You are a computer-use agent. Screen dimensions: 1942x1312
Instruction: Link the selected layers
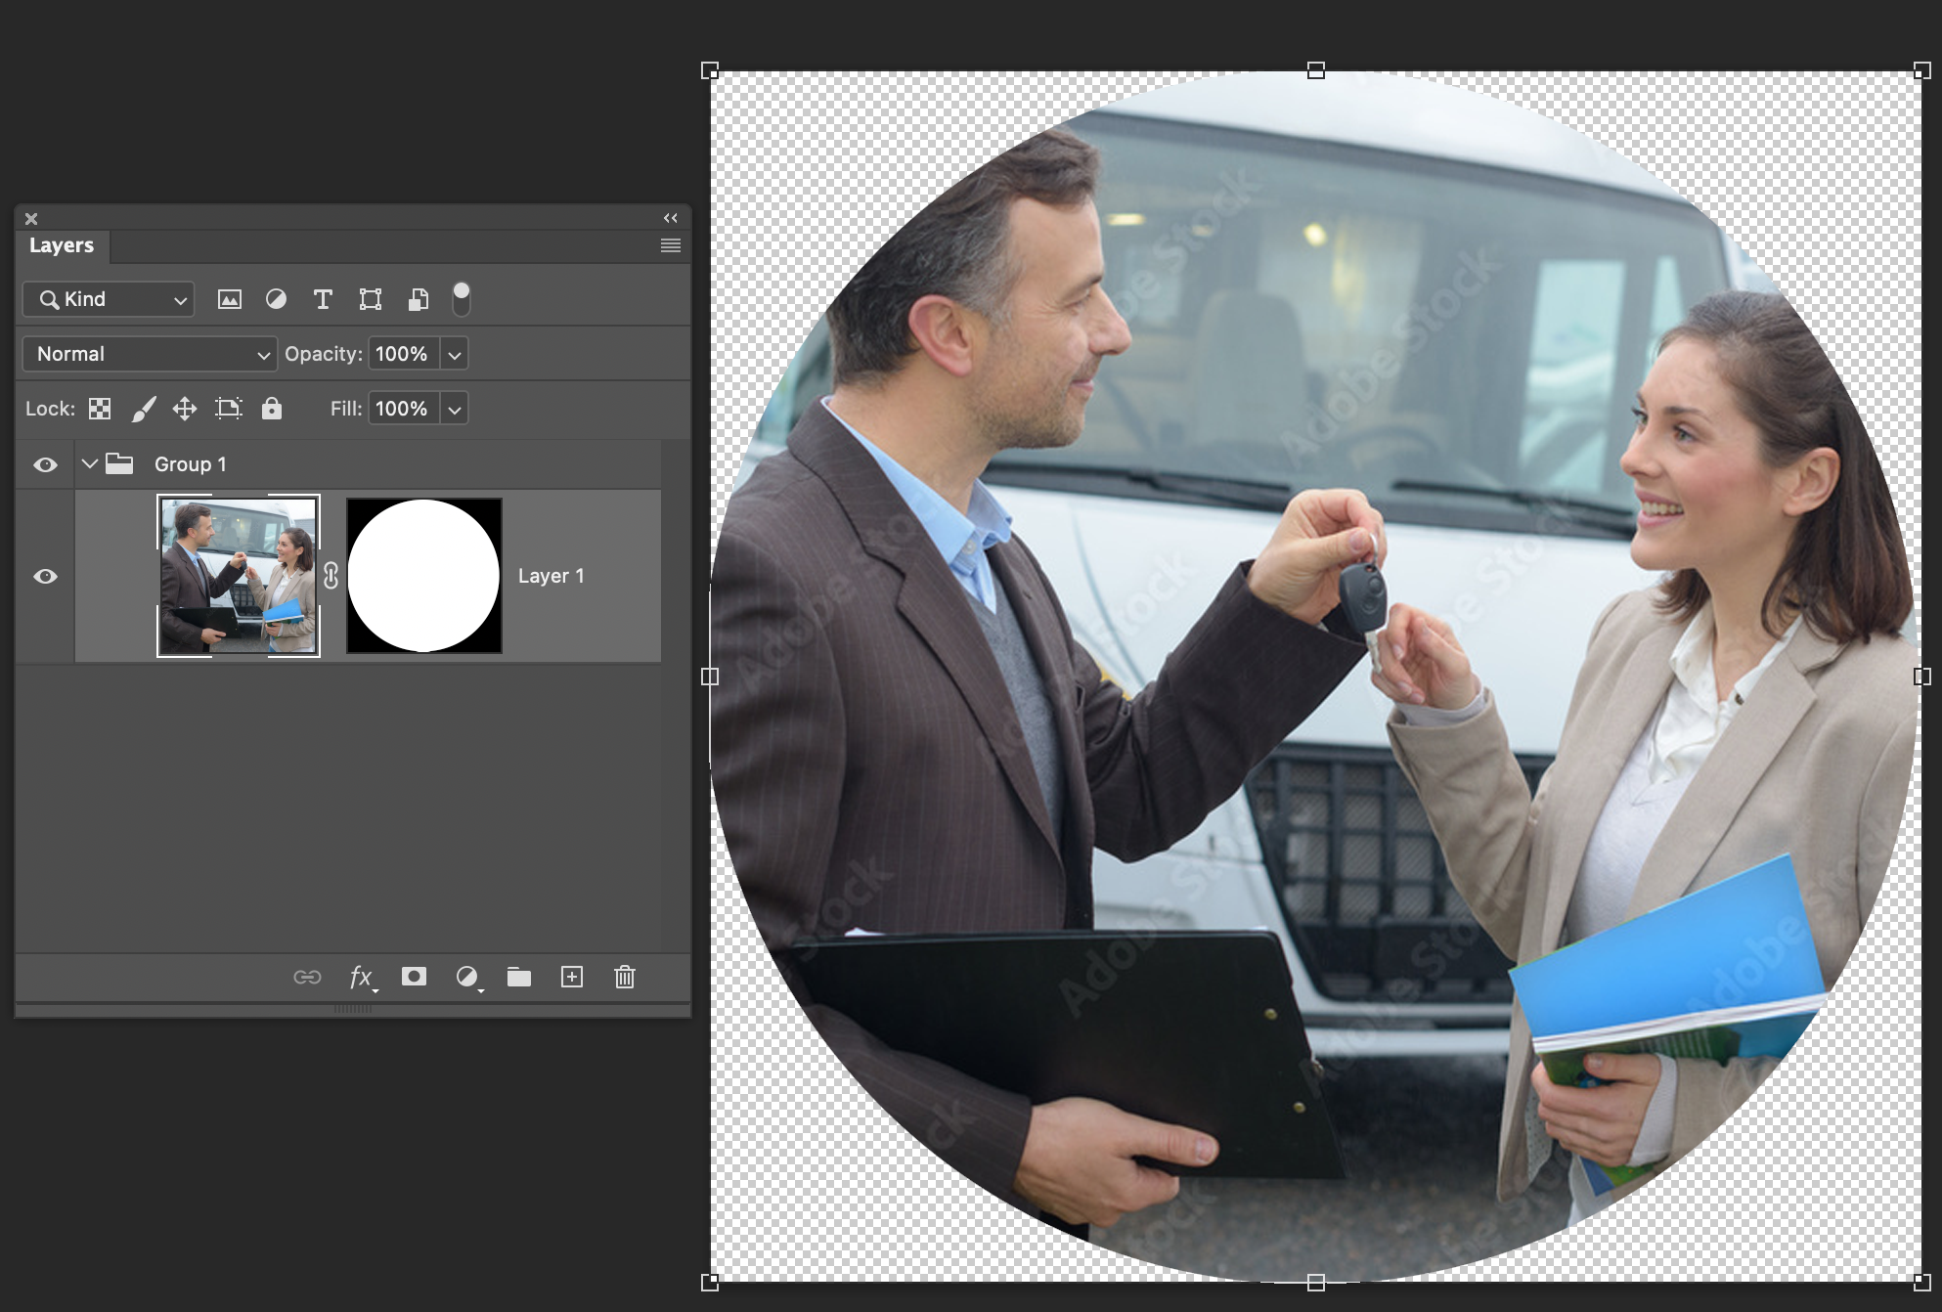[307, 977]
